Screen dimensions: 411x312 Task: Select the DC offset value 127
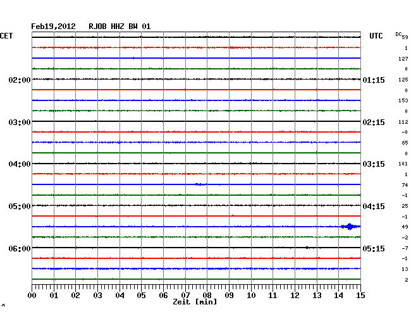(x=403, y=59)
